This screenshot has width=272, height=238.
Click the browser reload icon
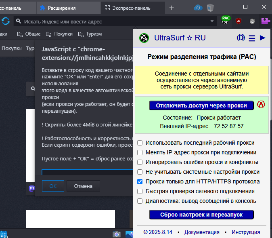coord(6,21)
